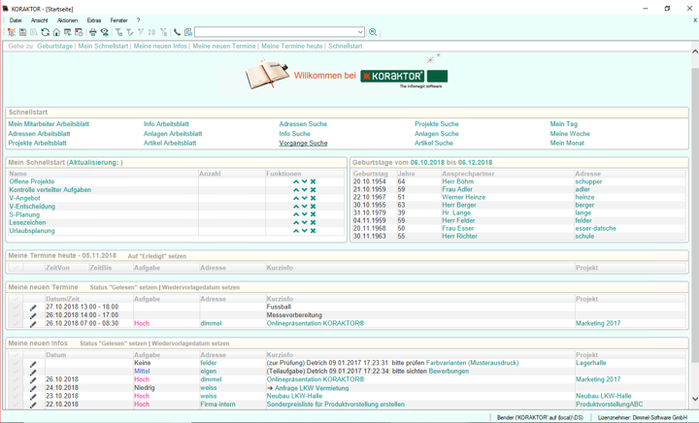The height and width of the screenshot is (423, 699).
Task: Tick the checkbox in the Neubau LKW-Halle info row
Action: (16, 396)
